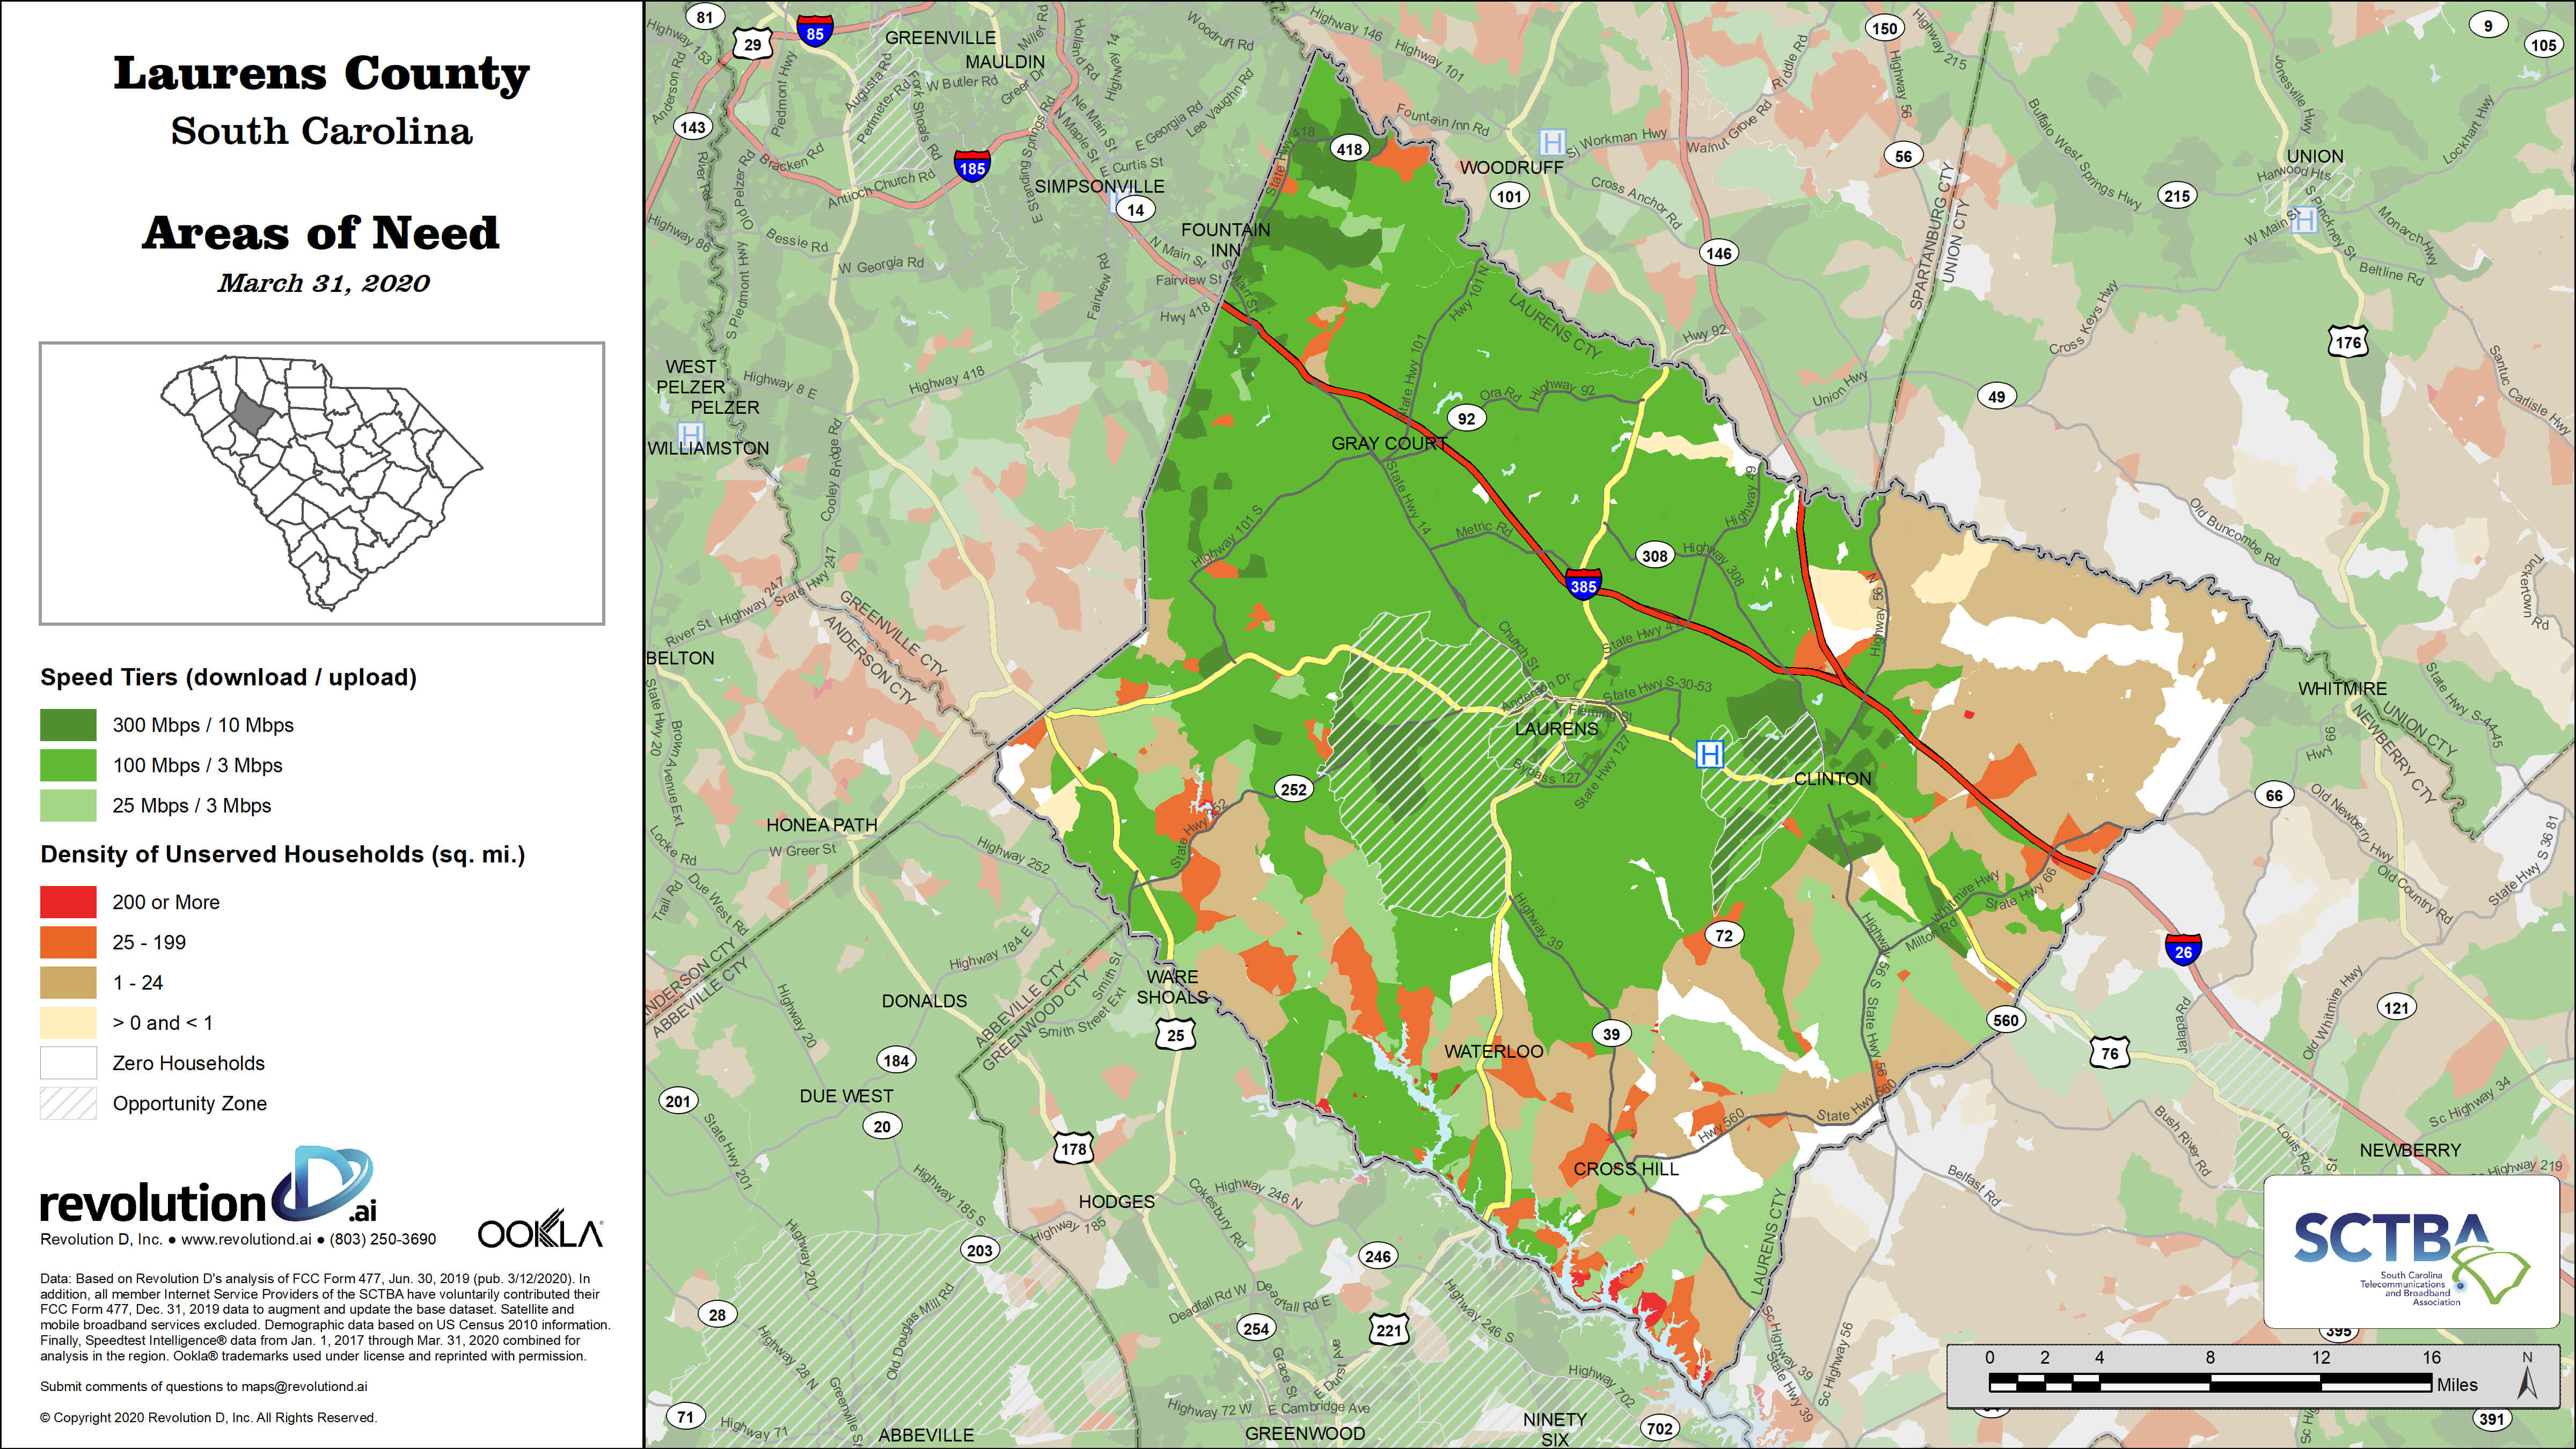Viewport: 2576px width, 1449px height.
Task: Click the tan 1 - 24 swatch
Action: 68,982
